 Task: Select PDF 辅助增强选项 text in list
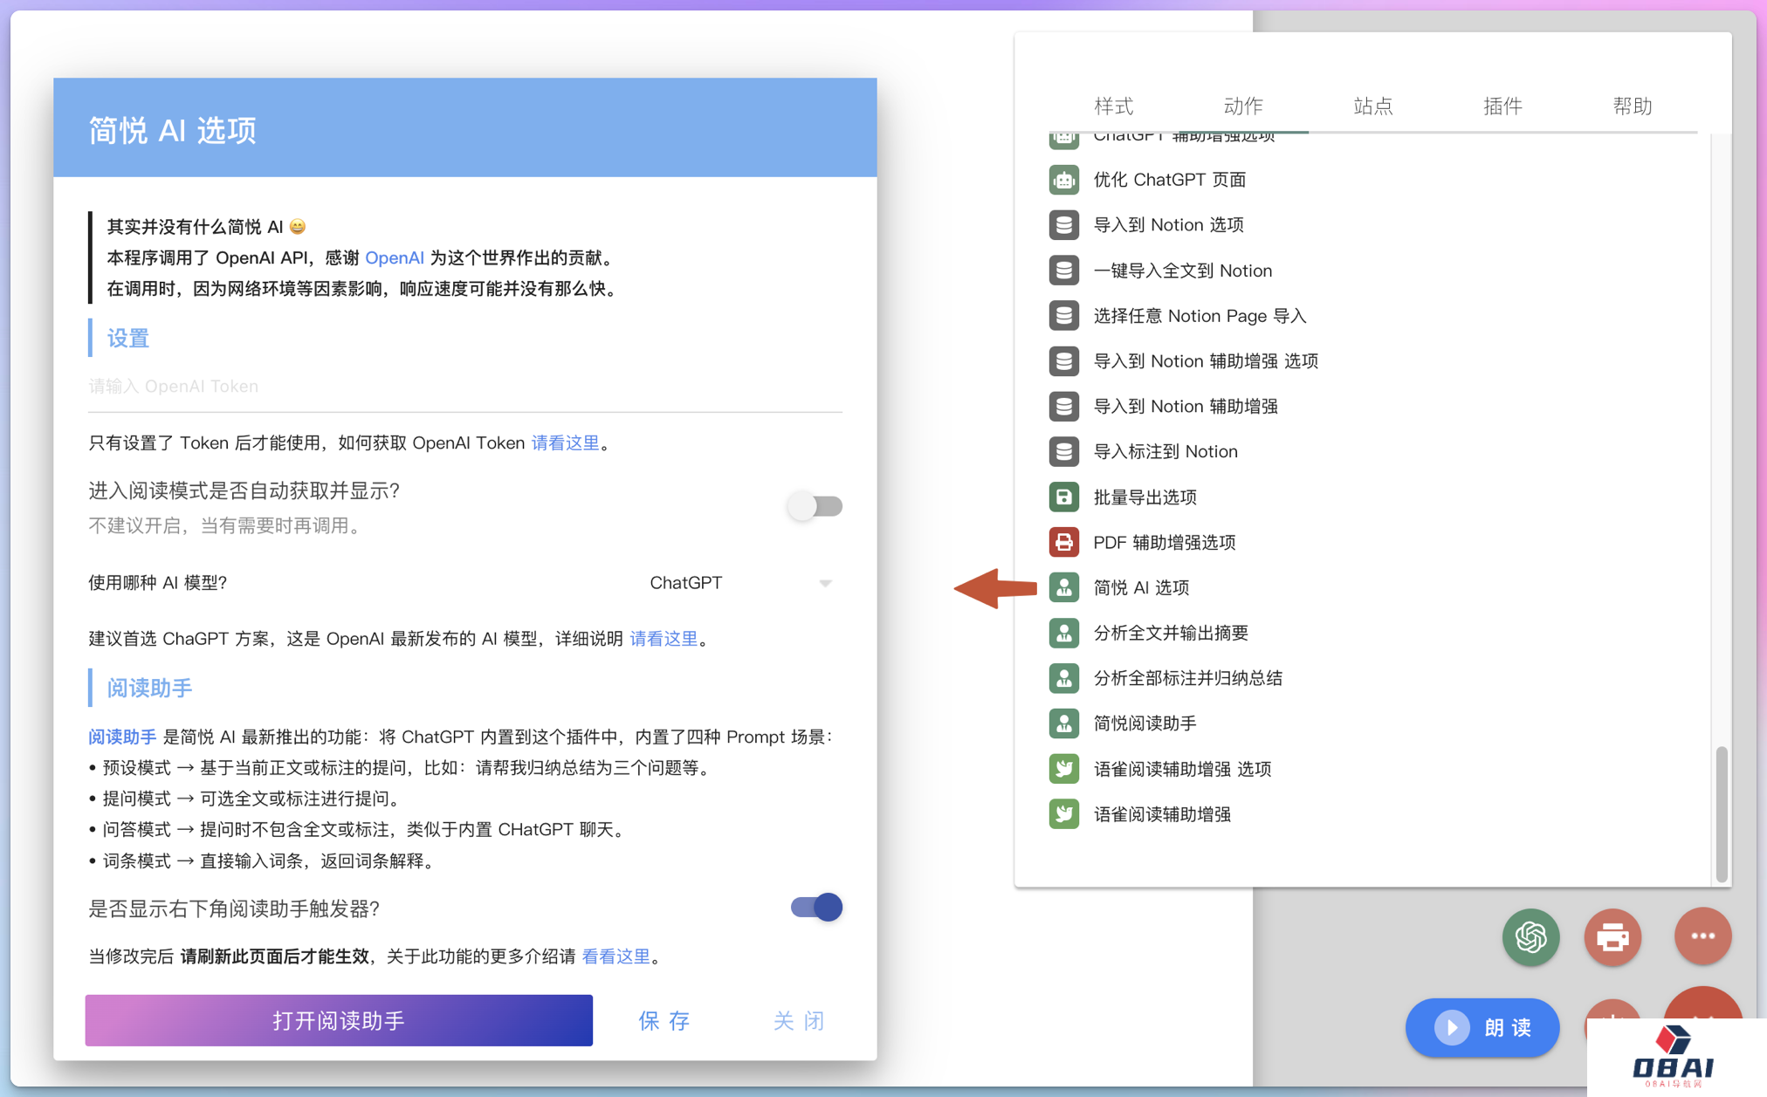1165,543
